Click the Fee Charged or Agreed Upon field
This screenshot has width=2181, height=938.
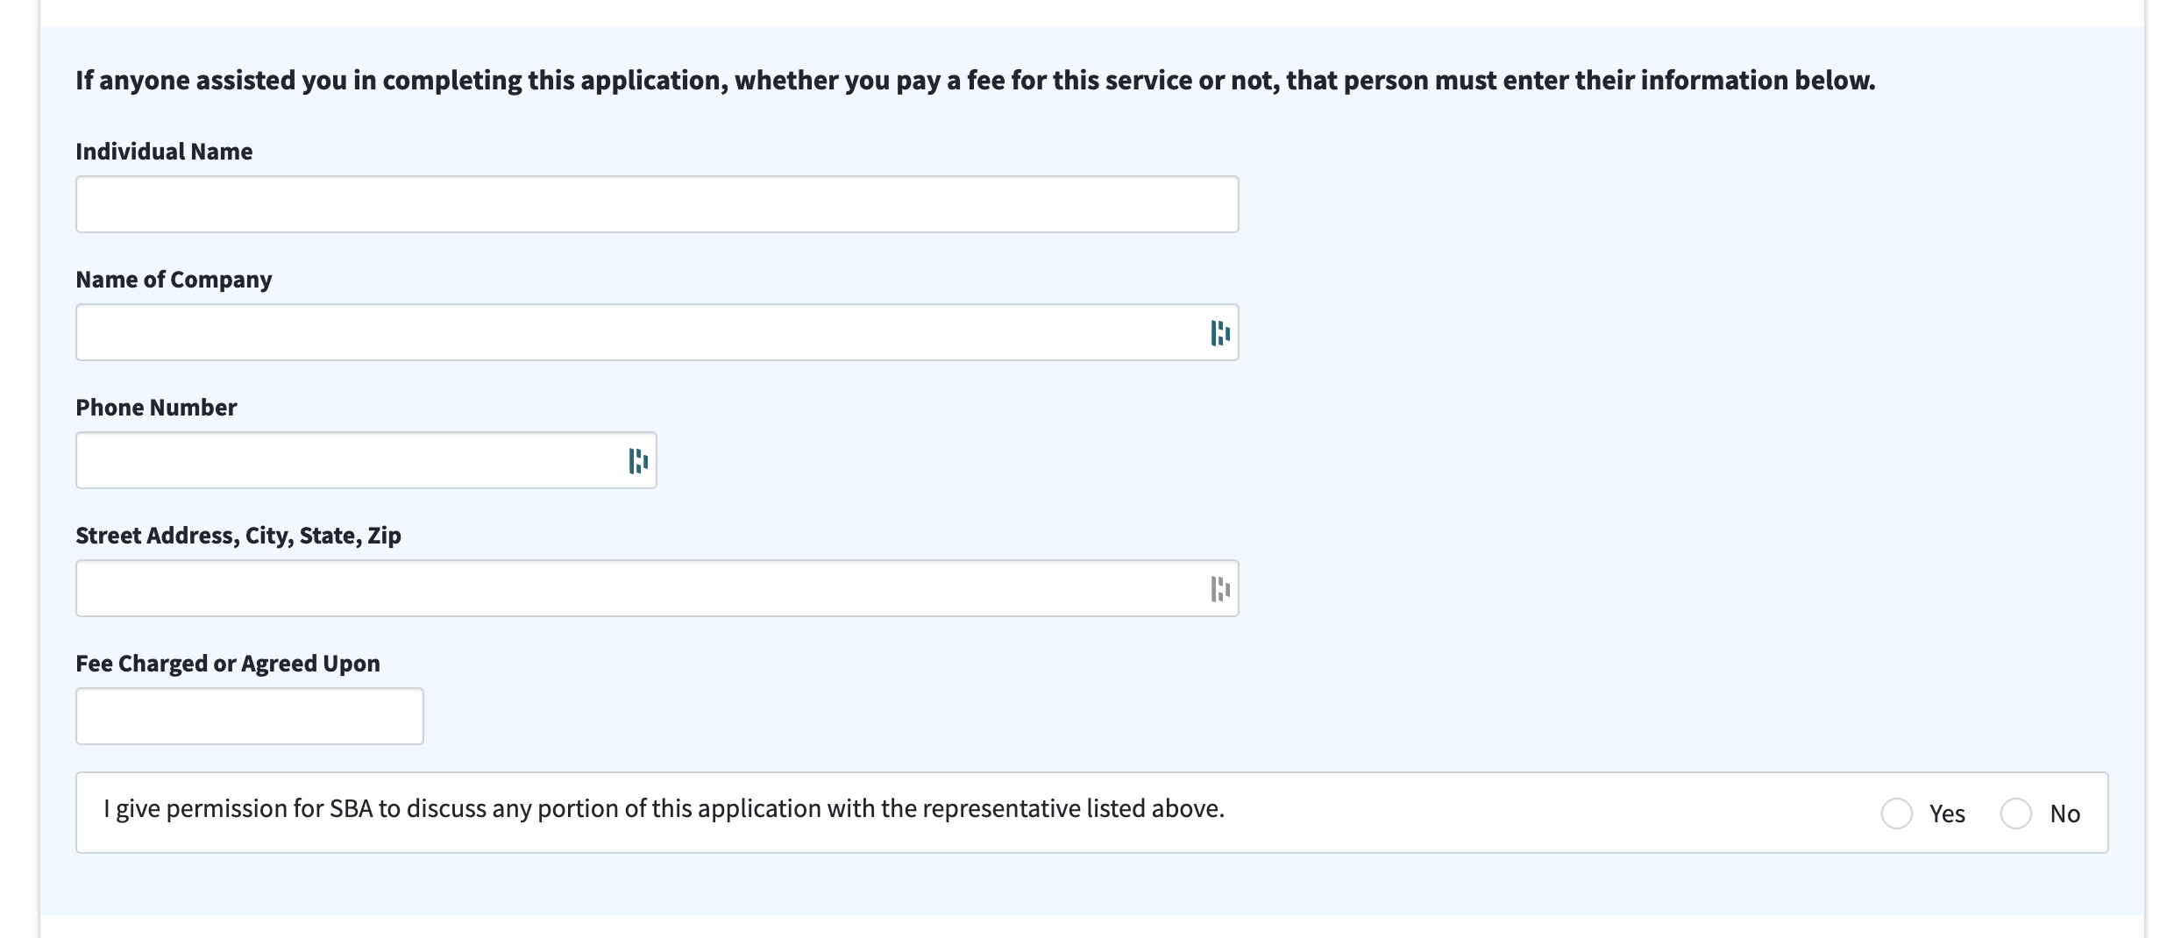click(x=249, y=716)
